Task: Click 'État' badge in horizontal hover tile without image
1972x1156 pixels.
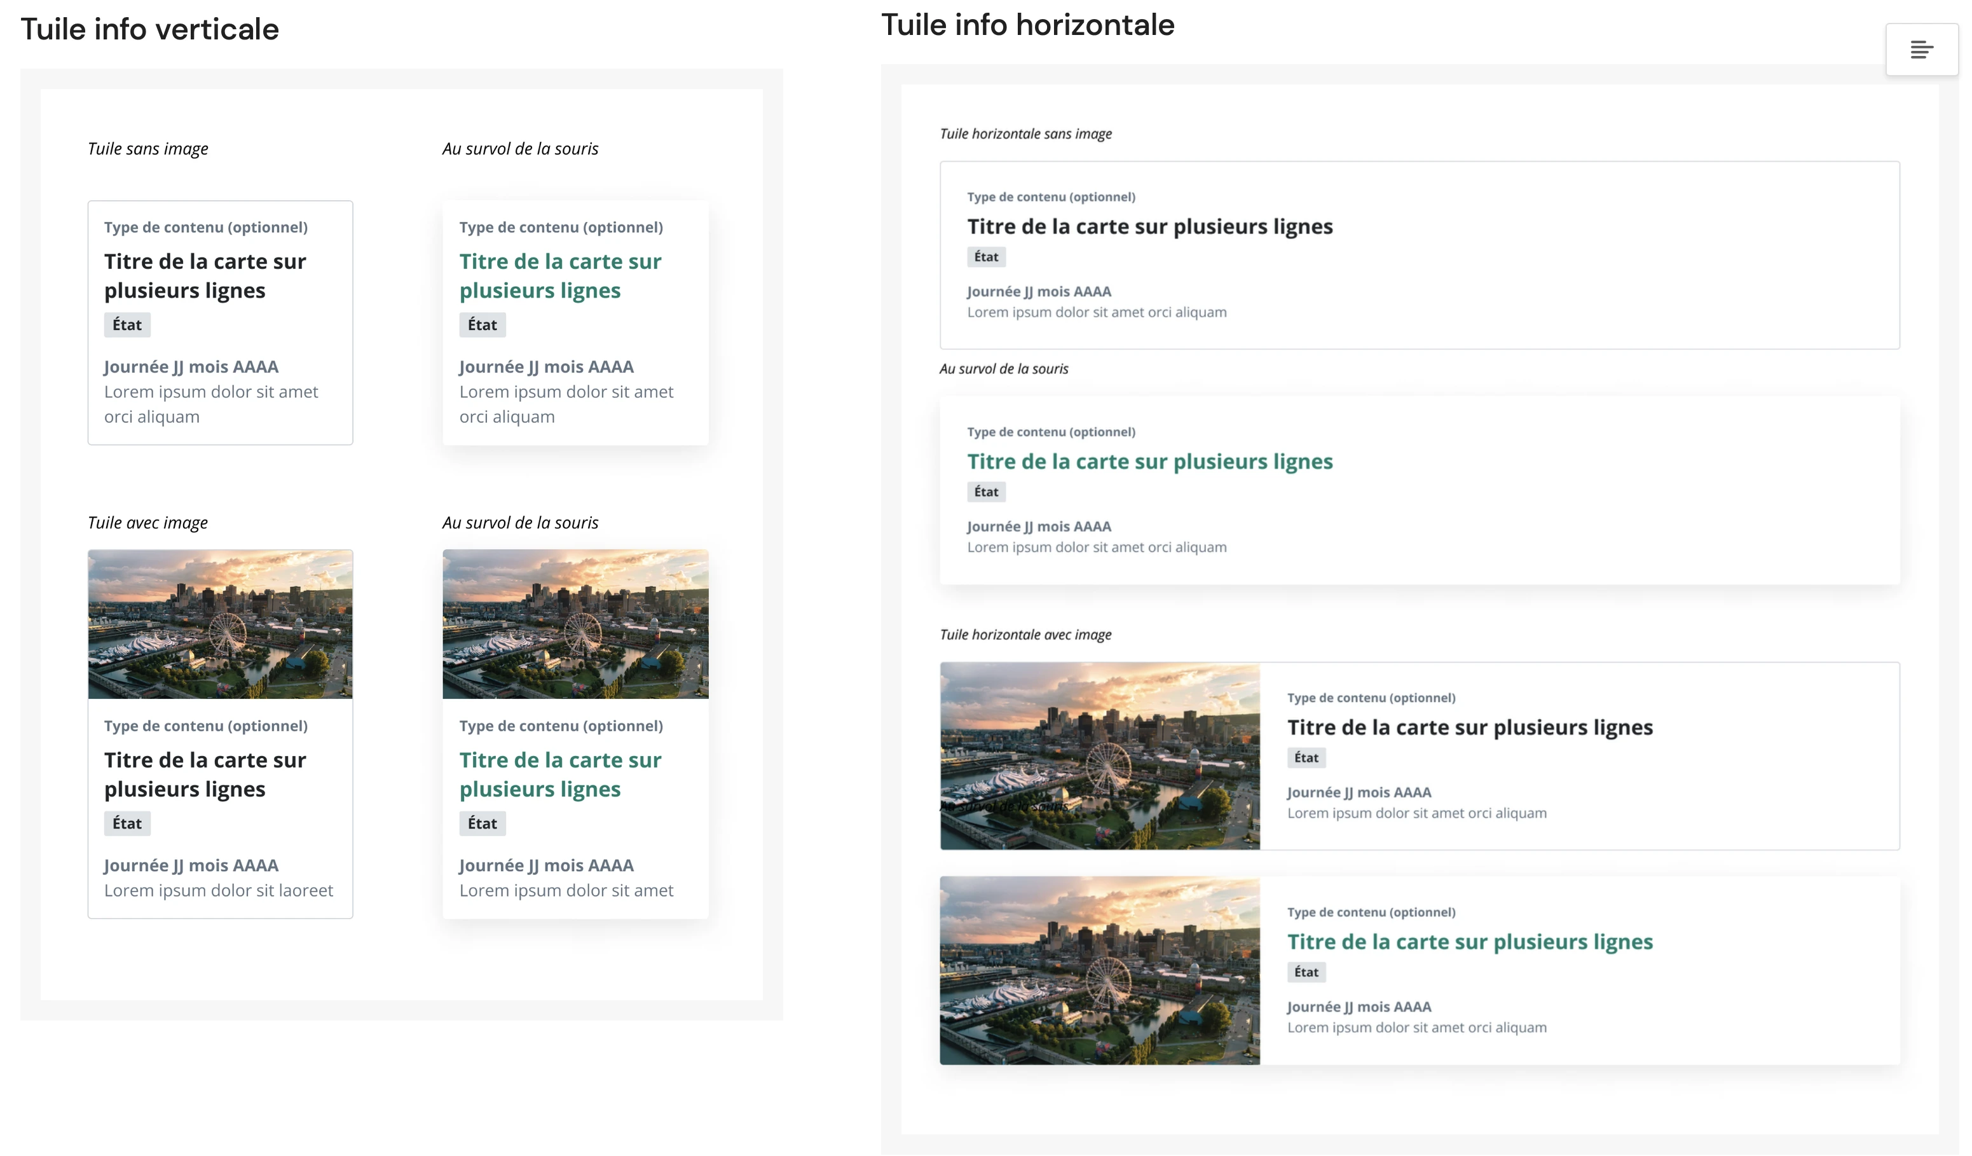Action: click(x=986, y=492)
